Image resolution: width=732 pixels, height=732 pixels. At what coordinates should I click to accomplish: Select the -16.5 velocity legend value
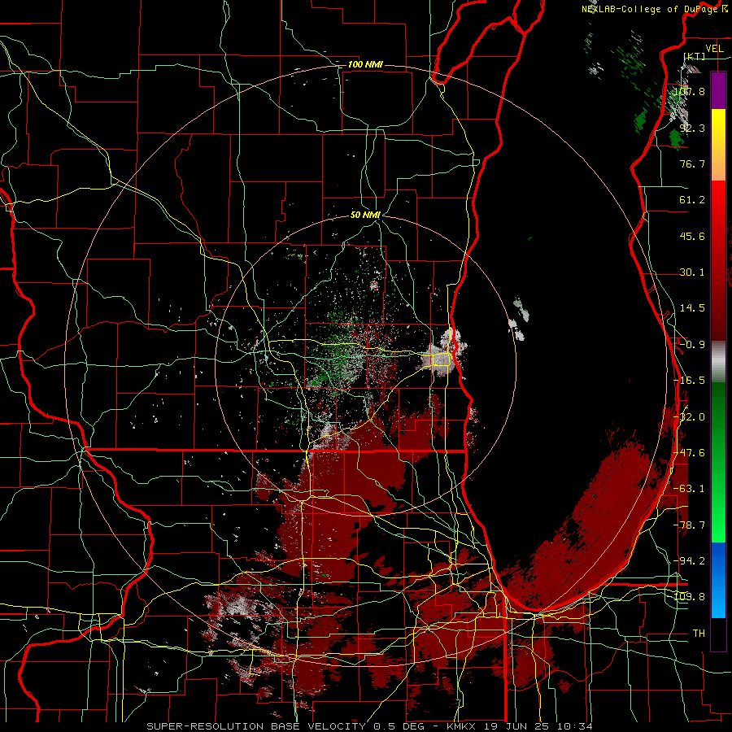(x=689, y=381)
